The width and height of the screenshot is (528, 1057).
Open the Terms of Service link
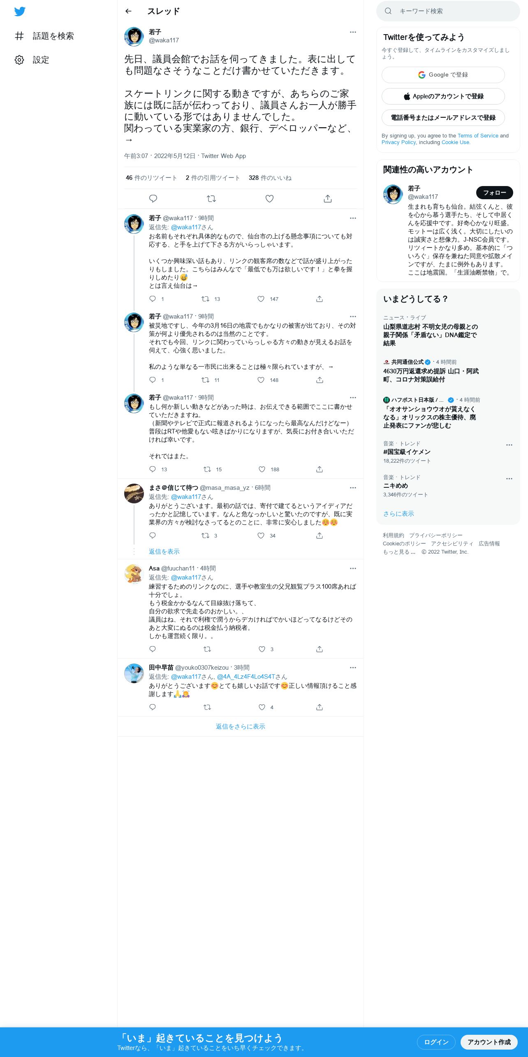coord(478,135)
